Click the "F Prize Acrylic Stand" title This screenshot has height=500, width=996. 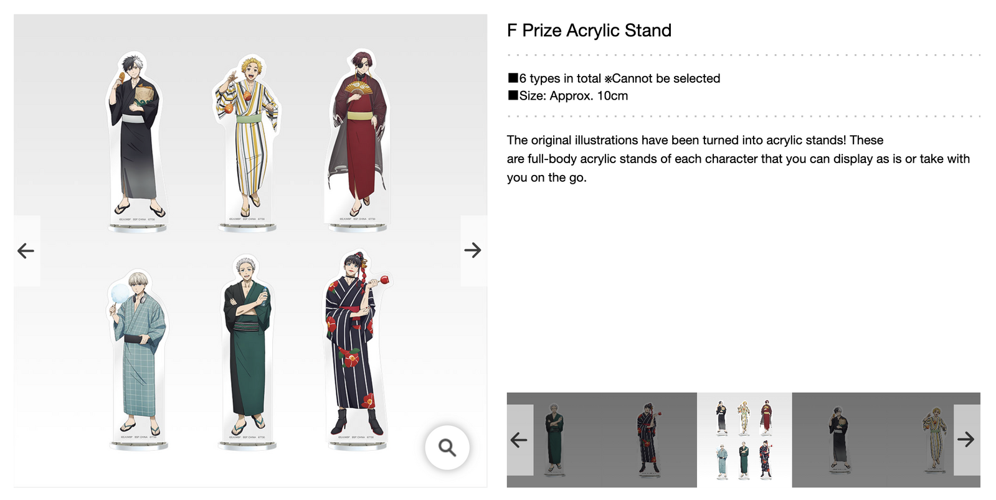589,31
